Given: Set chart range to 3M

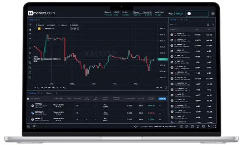Looking at the screenshot, I should [46, 88].
